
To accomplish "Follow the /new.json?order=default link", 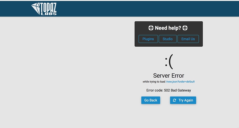I will 180,82.
